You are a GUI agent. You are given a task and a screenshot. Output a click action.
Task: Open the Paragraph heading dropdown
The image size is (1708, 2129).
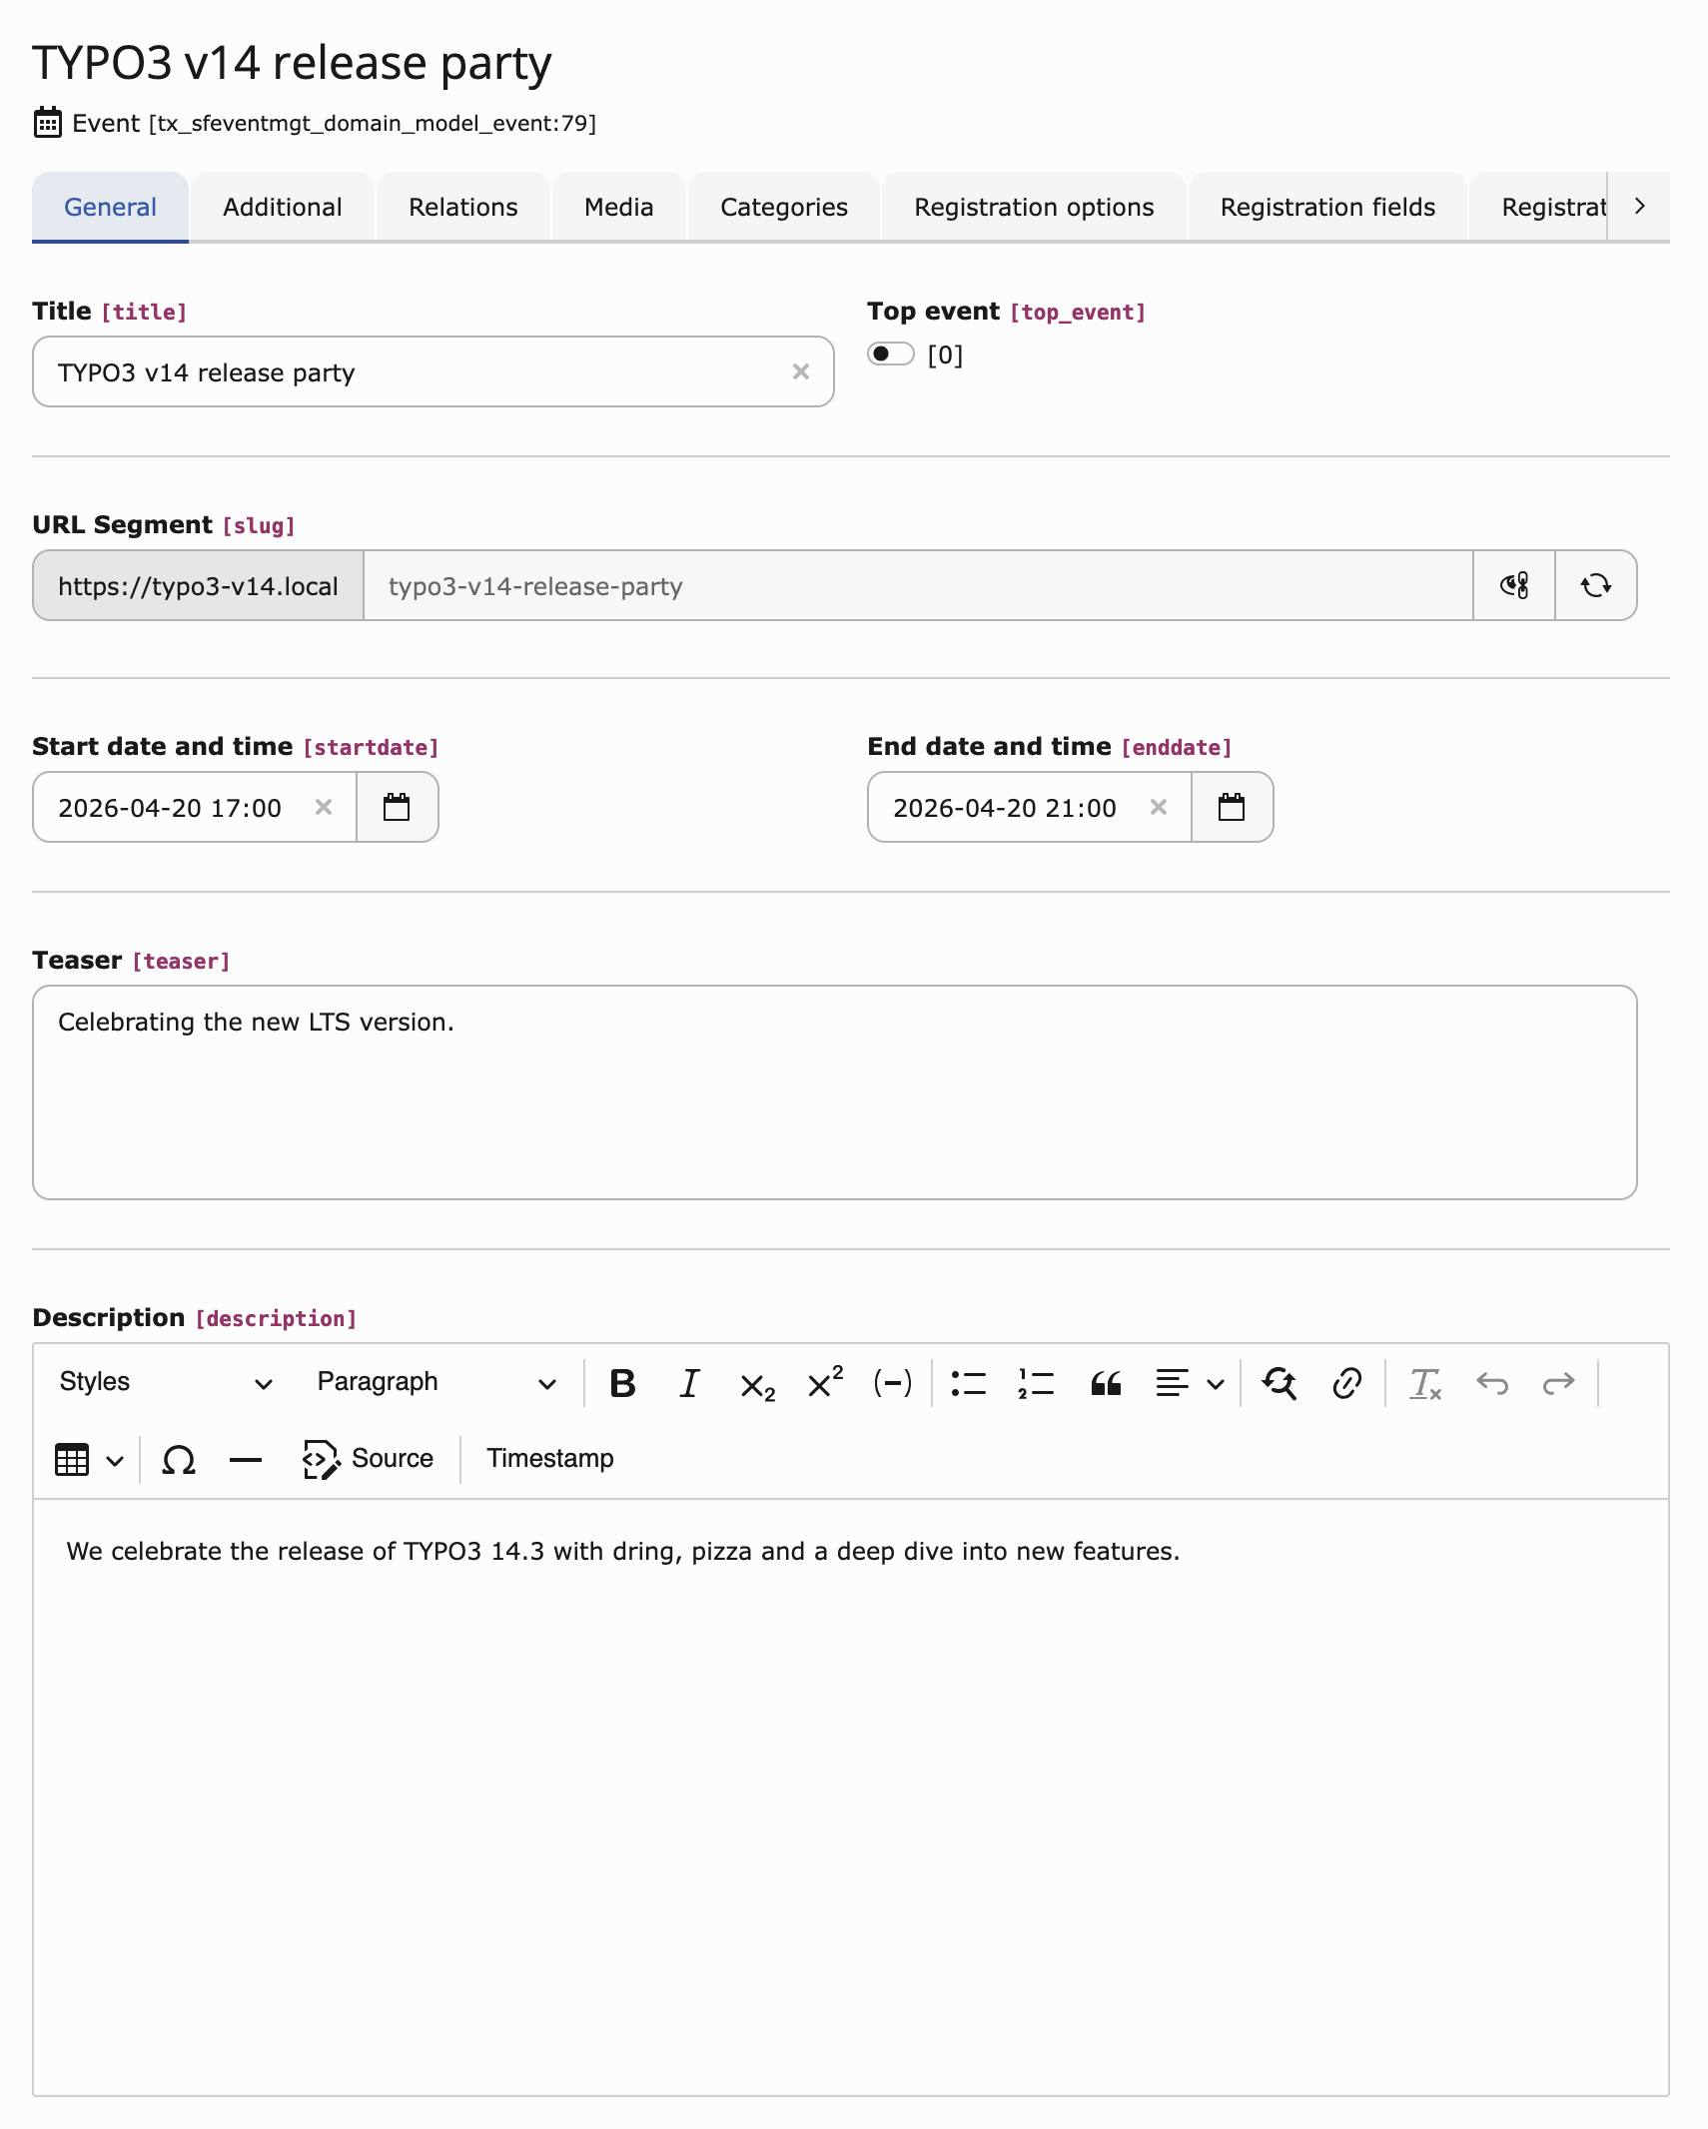(436, 1383)
